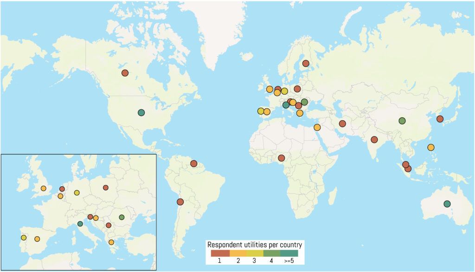The height and width of the screenshot is (272, 475).
Task: Select the orange marker near the Philippines
Action: [x=431, y=148]
